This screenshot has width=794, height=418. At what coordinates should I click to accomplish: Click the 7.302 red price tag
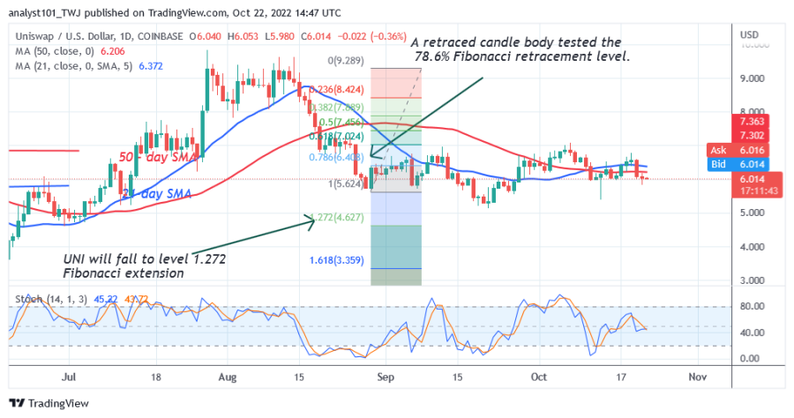coord(752,135)
